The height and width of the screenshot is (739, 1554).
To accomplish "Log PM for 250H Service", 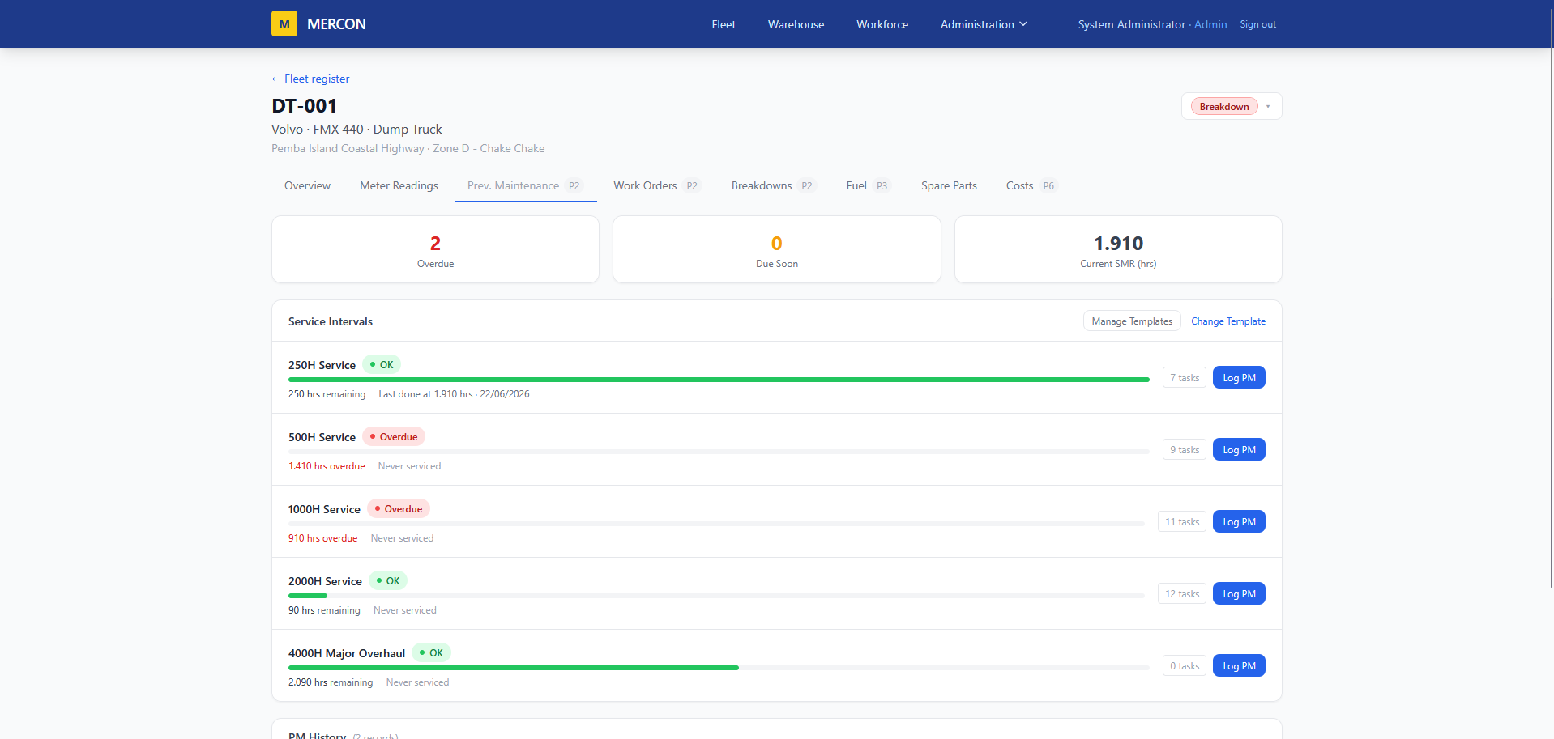I will pyautogui.click(x=1239, y=378).
